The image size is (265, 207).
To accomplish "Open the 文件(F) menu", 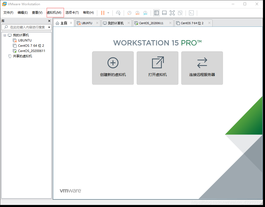I will pos(8,13).
